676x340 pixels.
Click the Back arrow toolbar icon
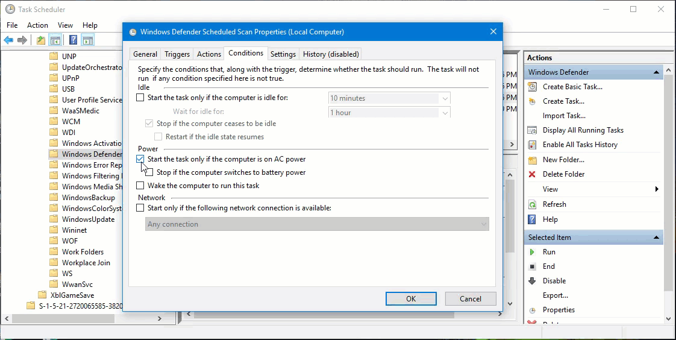pyautogui.click(x=8, y=40)
